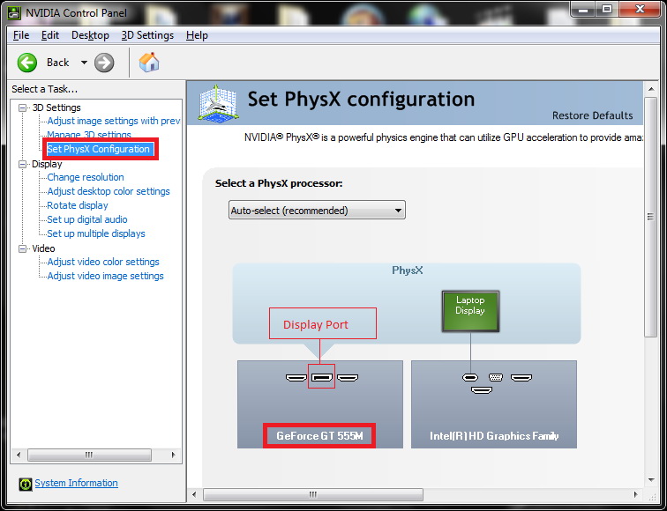
Task: Maximize the NVIDIA Control Panel window
Action: coord(607,10)
